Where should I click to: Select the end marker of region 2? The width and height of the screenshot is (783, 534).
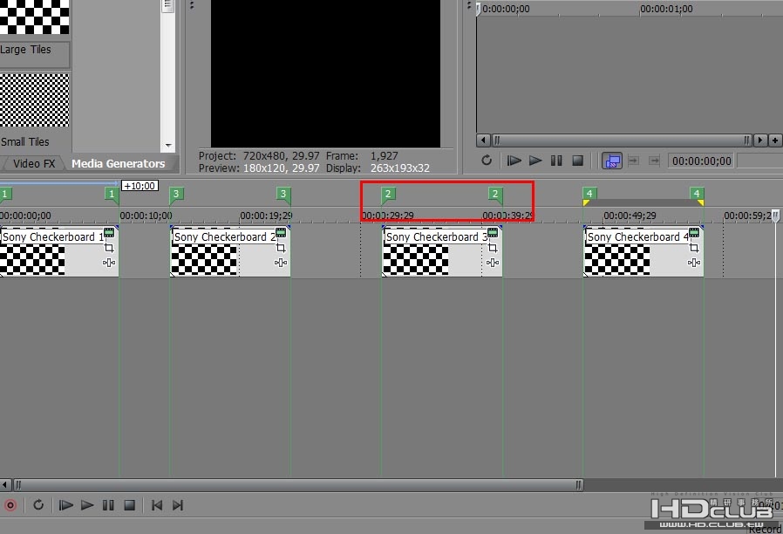pos(495,194)
